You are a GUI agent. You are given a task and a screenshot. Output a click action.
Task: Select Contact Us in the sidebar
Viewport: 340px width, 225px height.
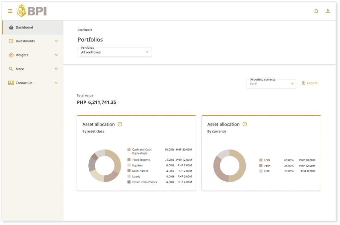[24, 83]
